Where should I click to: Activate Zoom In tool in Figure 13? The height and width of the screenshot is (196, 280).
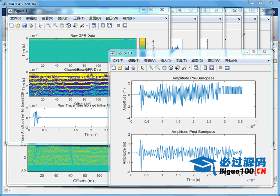151,68
